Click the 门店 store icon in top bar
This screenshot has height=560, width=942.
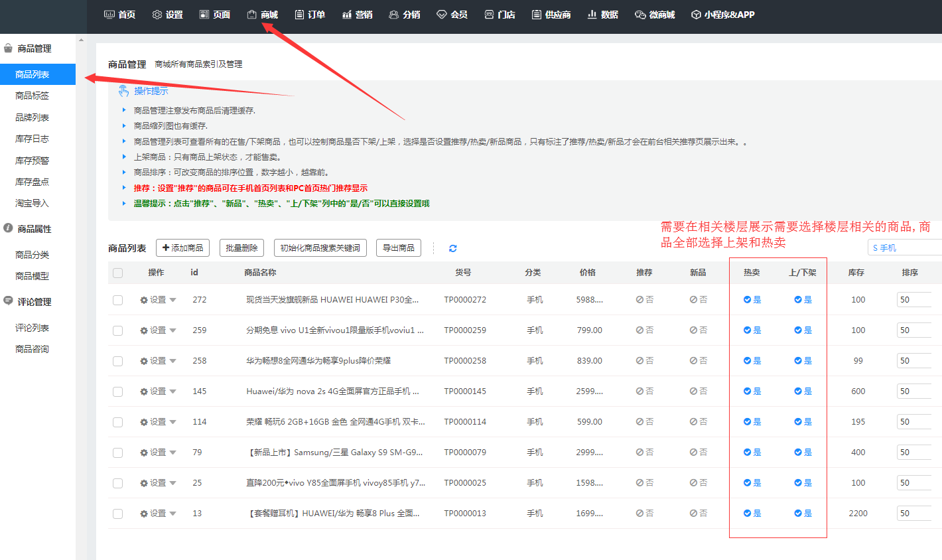tap(489, 15)
